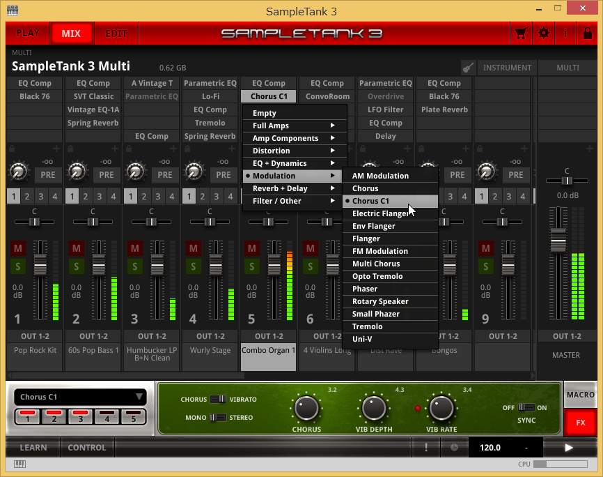603x477 pixels.
Task: Open the Chorus C1 effect selector dropdown
Action: click(x=80, y=397)
